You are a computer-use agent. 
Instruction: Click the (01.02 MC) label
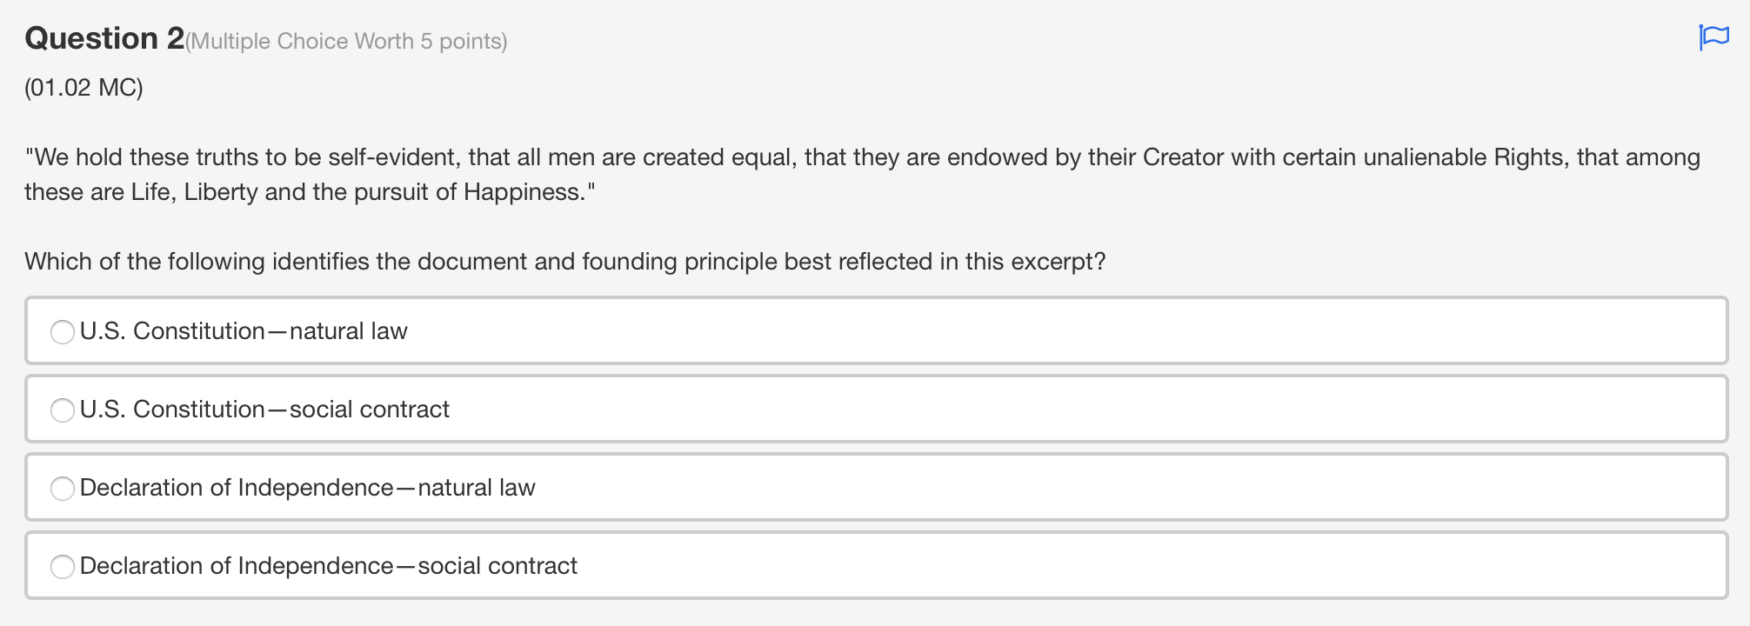coord(84,87)
